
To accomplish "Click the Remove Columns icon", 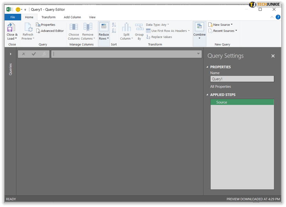I will [x=88, y=27].
